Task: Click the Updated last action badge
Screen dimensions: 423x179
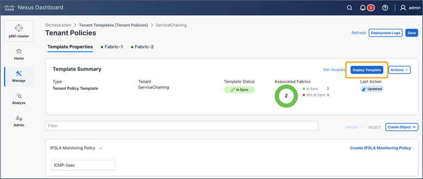Action: click(x=372, y=89)
